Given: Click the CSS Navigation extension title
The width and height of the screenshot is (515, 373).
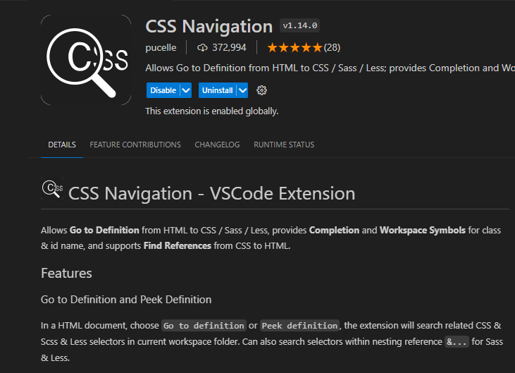Looking at the screenshot, I should [209, 26].
